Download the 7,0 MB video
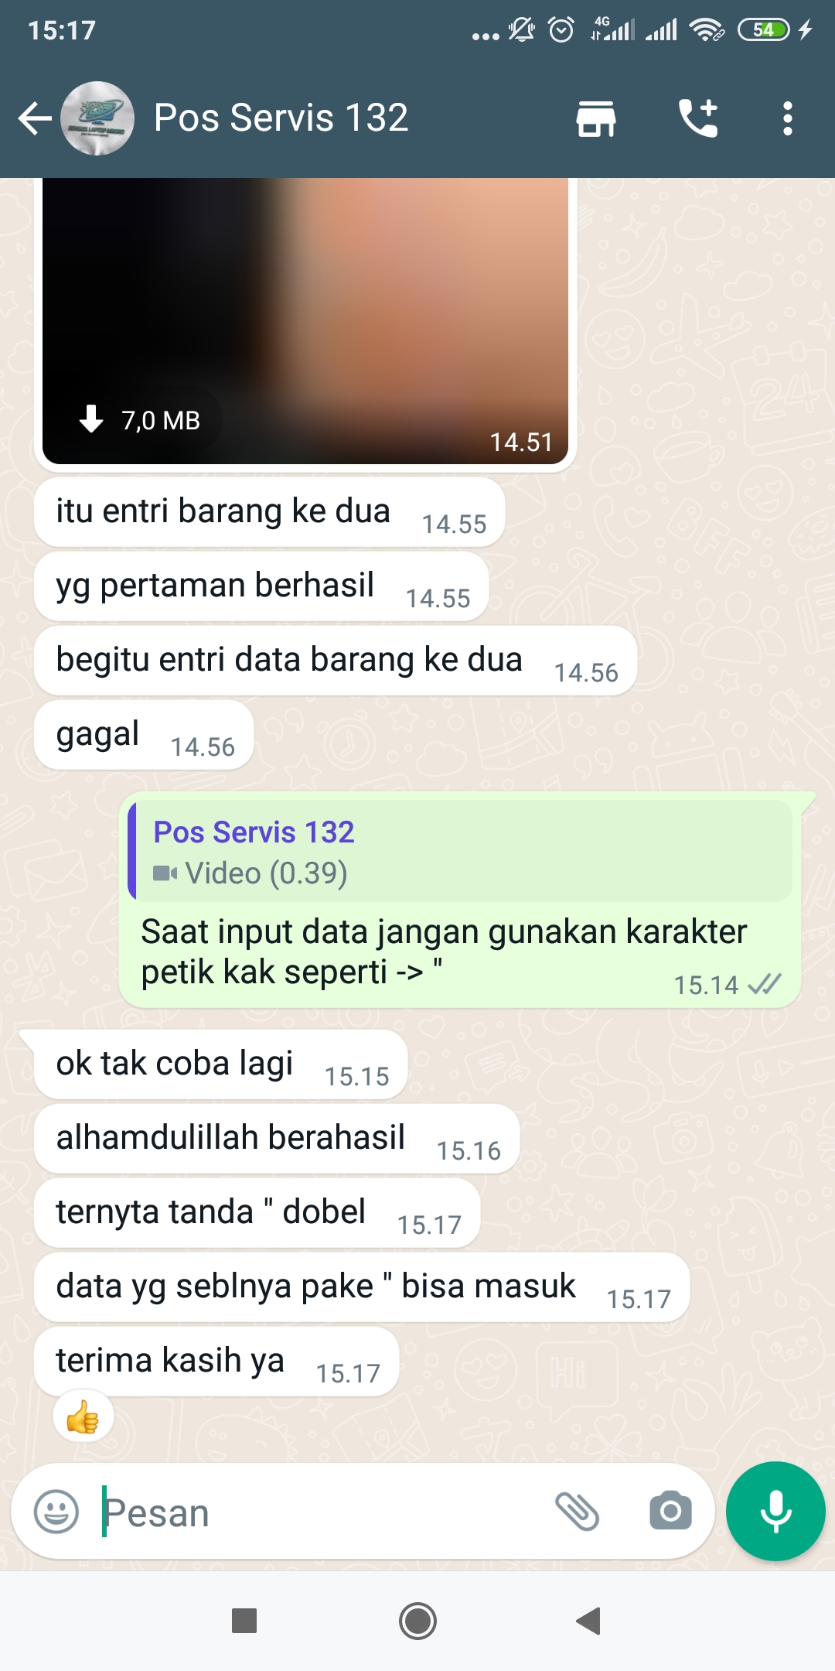The image size is (835, 1671). [139, 420]
